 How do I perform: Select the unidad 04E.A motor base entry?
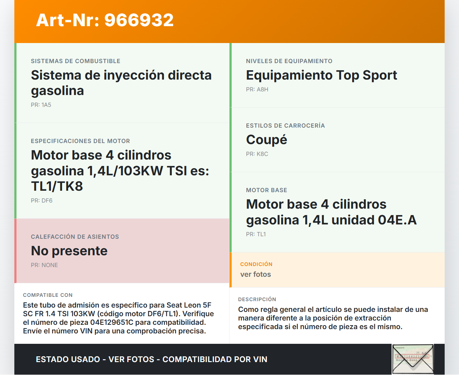click(331, 212)
